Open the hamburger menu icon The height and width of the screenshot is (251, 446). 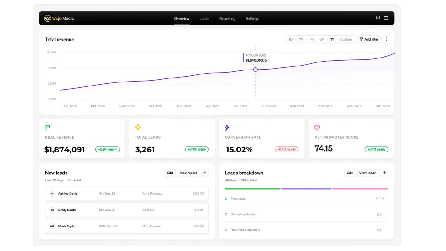386,18
